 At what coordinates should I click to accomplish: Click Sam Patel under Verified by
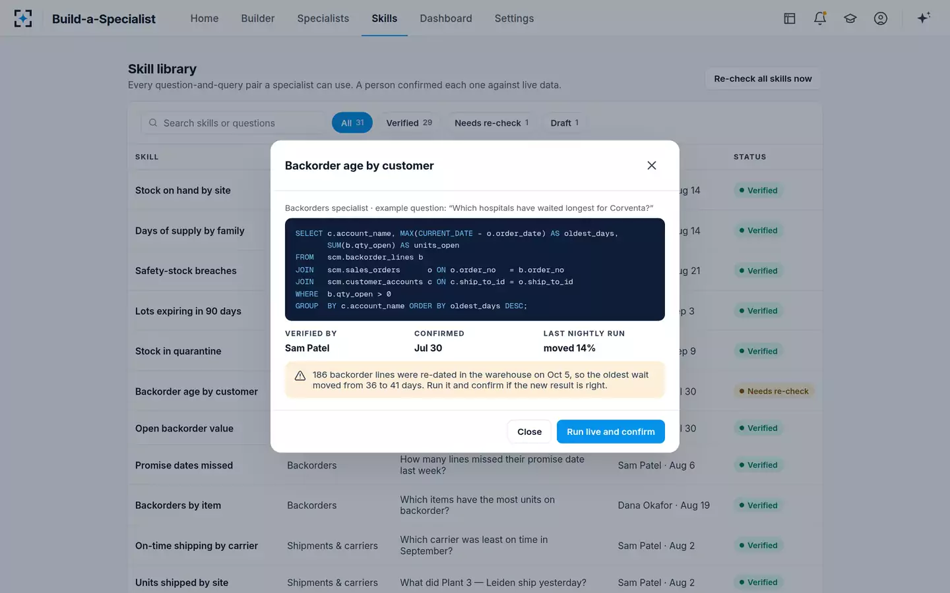tap(307, 348)
